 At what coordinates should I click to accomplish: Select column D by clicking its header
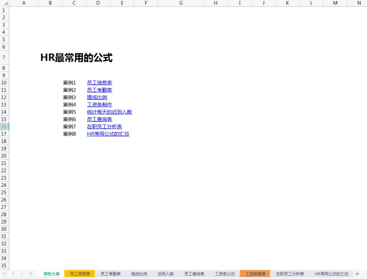click(98, 3)
